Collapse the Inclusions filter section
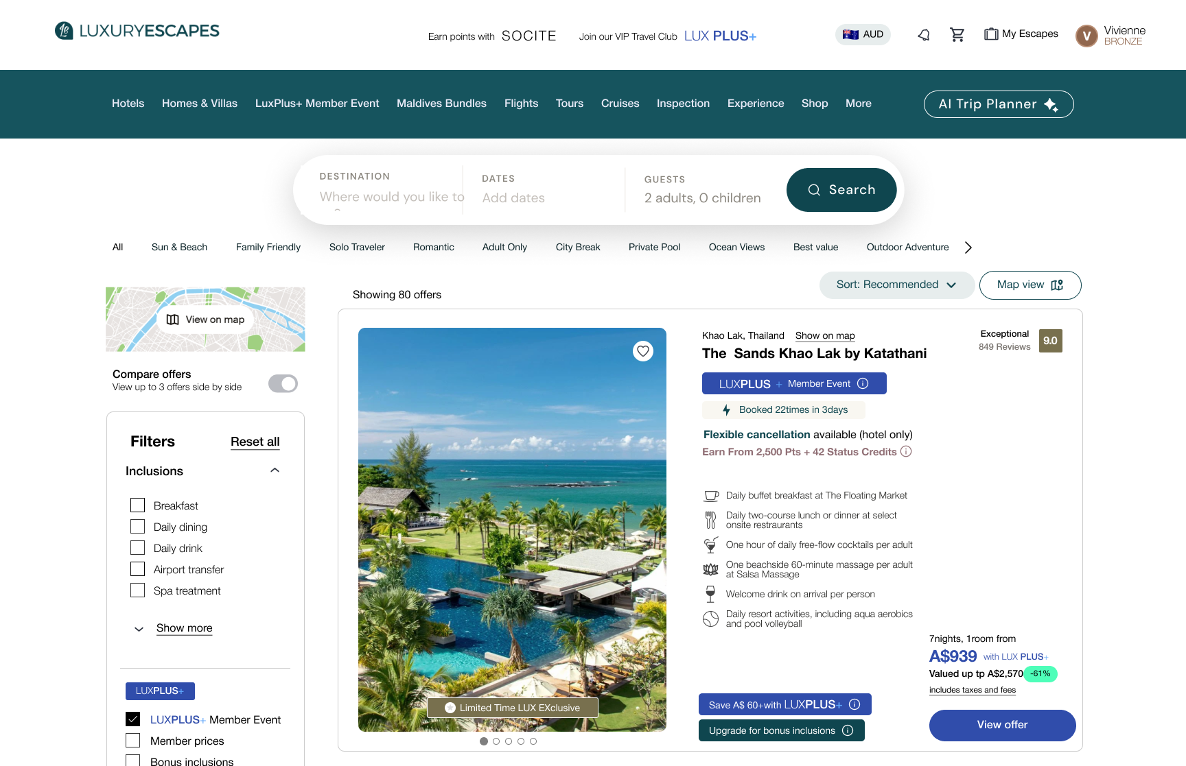Viewport: 1186px width, 766px height. coord(275,470)
